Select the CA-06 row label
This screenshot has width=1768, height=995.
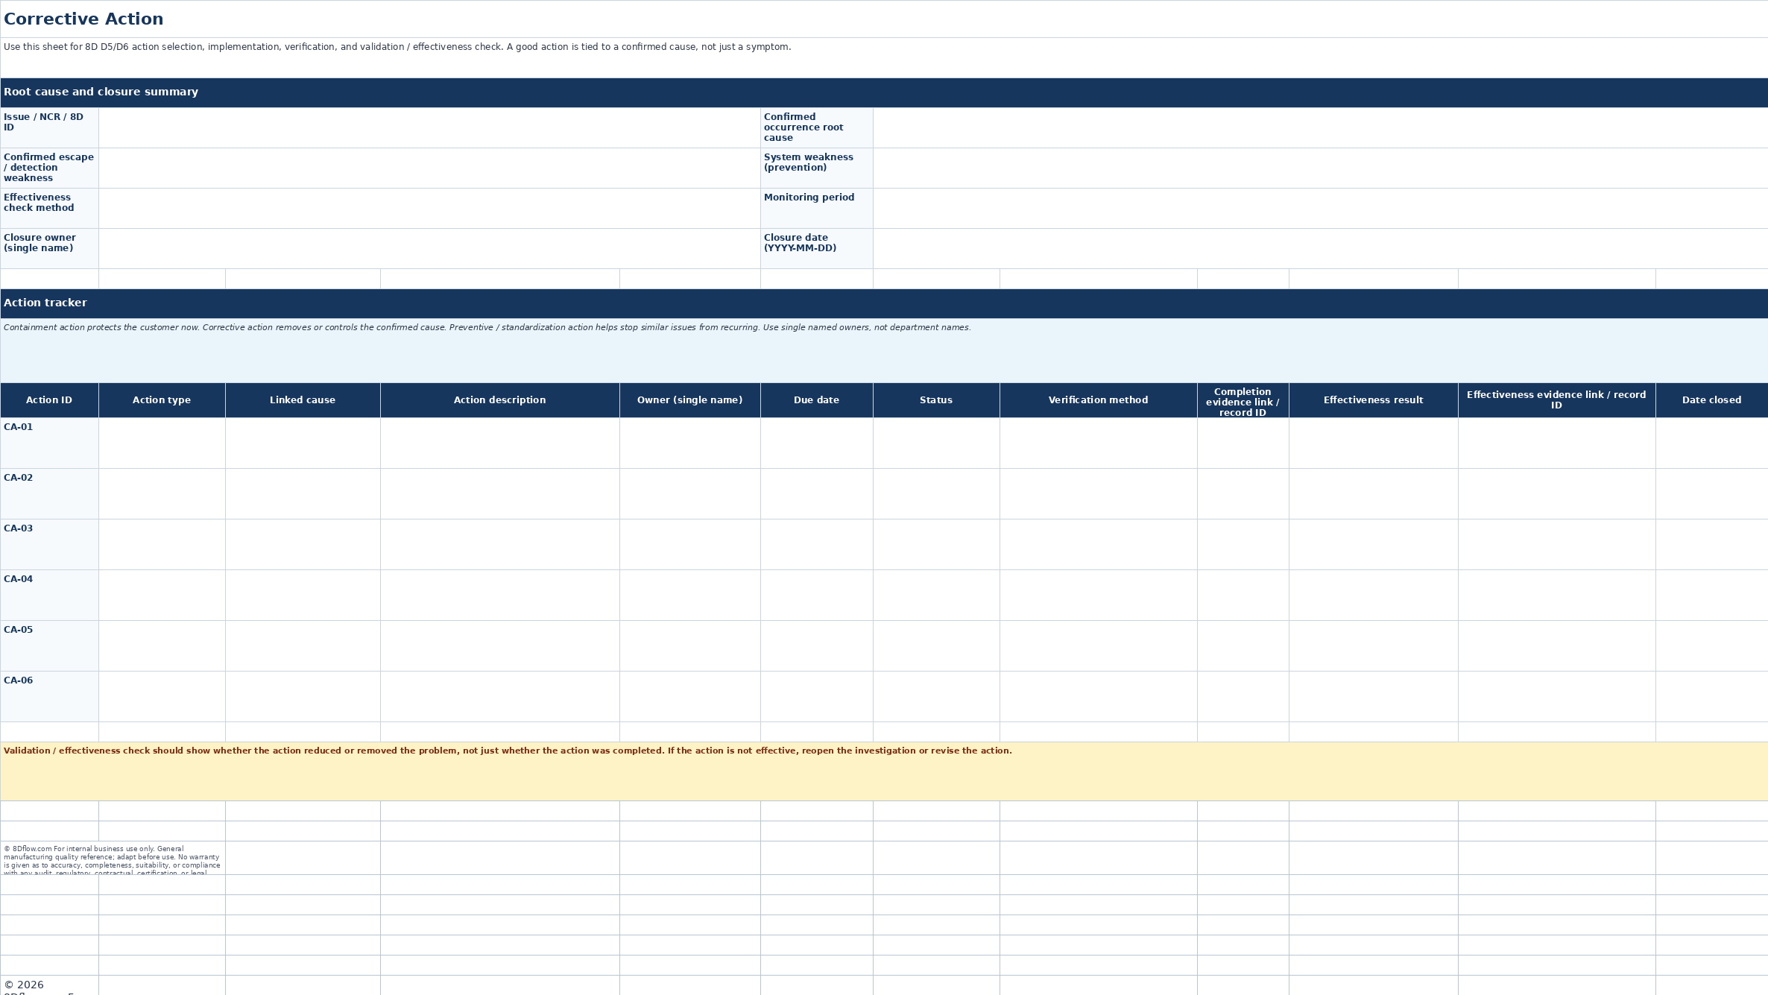click(x=49, y=696)
